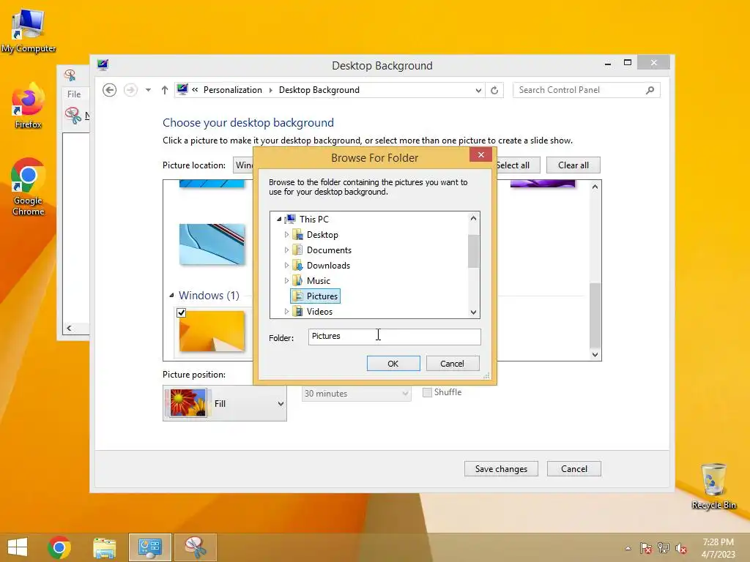Collapse the Windows (1) group
Screen dimensions: 750x562
point(171,296)
